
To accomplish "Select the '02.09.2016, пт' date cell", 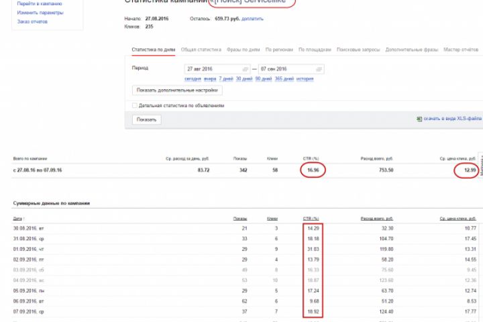I will pyautogui.click(x=29, y=260).
